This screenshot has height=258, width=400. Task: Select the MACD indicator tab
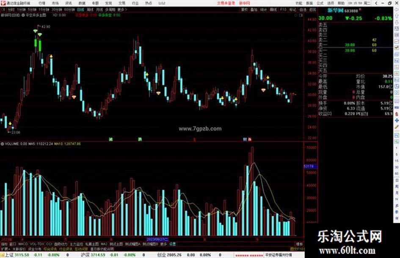(23, 244)
